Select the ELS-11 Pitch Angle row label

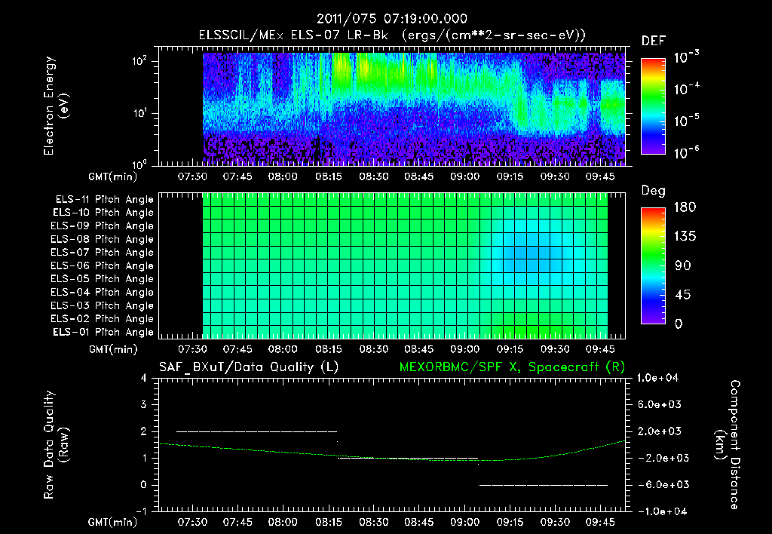(104, 200)
